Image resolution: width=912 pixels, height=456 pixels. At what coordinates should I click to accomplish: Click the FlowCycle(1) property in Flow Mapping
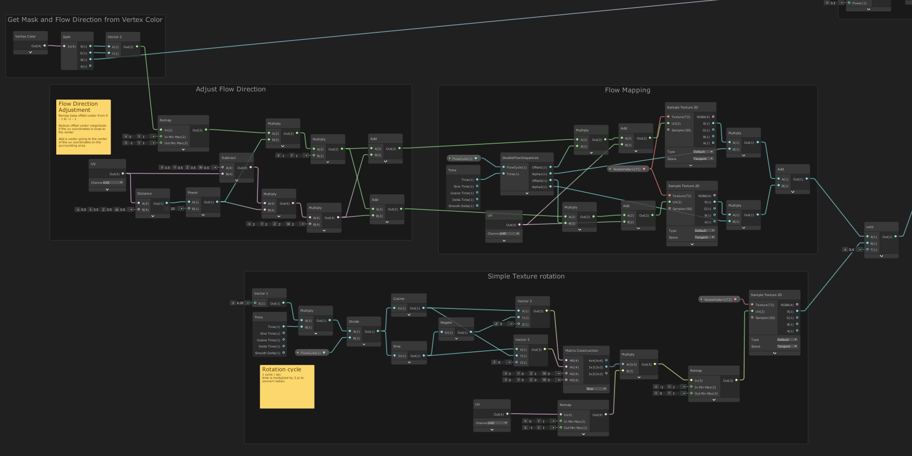[464, 159]
